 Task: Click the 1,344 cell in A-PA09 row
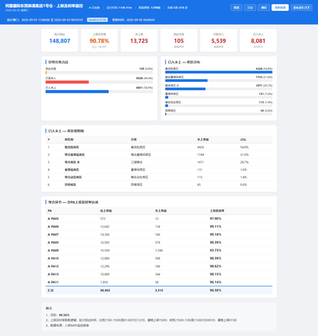pos(159,251)
